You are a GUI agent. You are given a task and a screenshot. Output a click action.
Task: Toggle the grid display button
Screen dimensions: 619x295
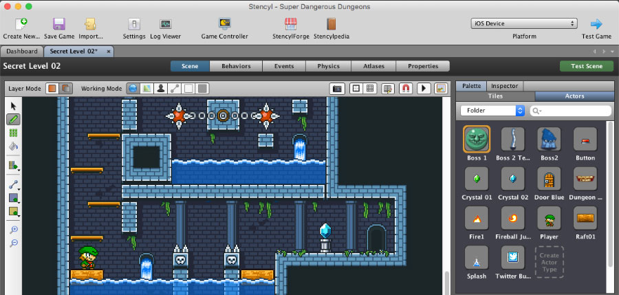click(370, 89)
